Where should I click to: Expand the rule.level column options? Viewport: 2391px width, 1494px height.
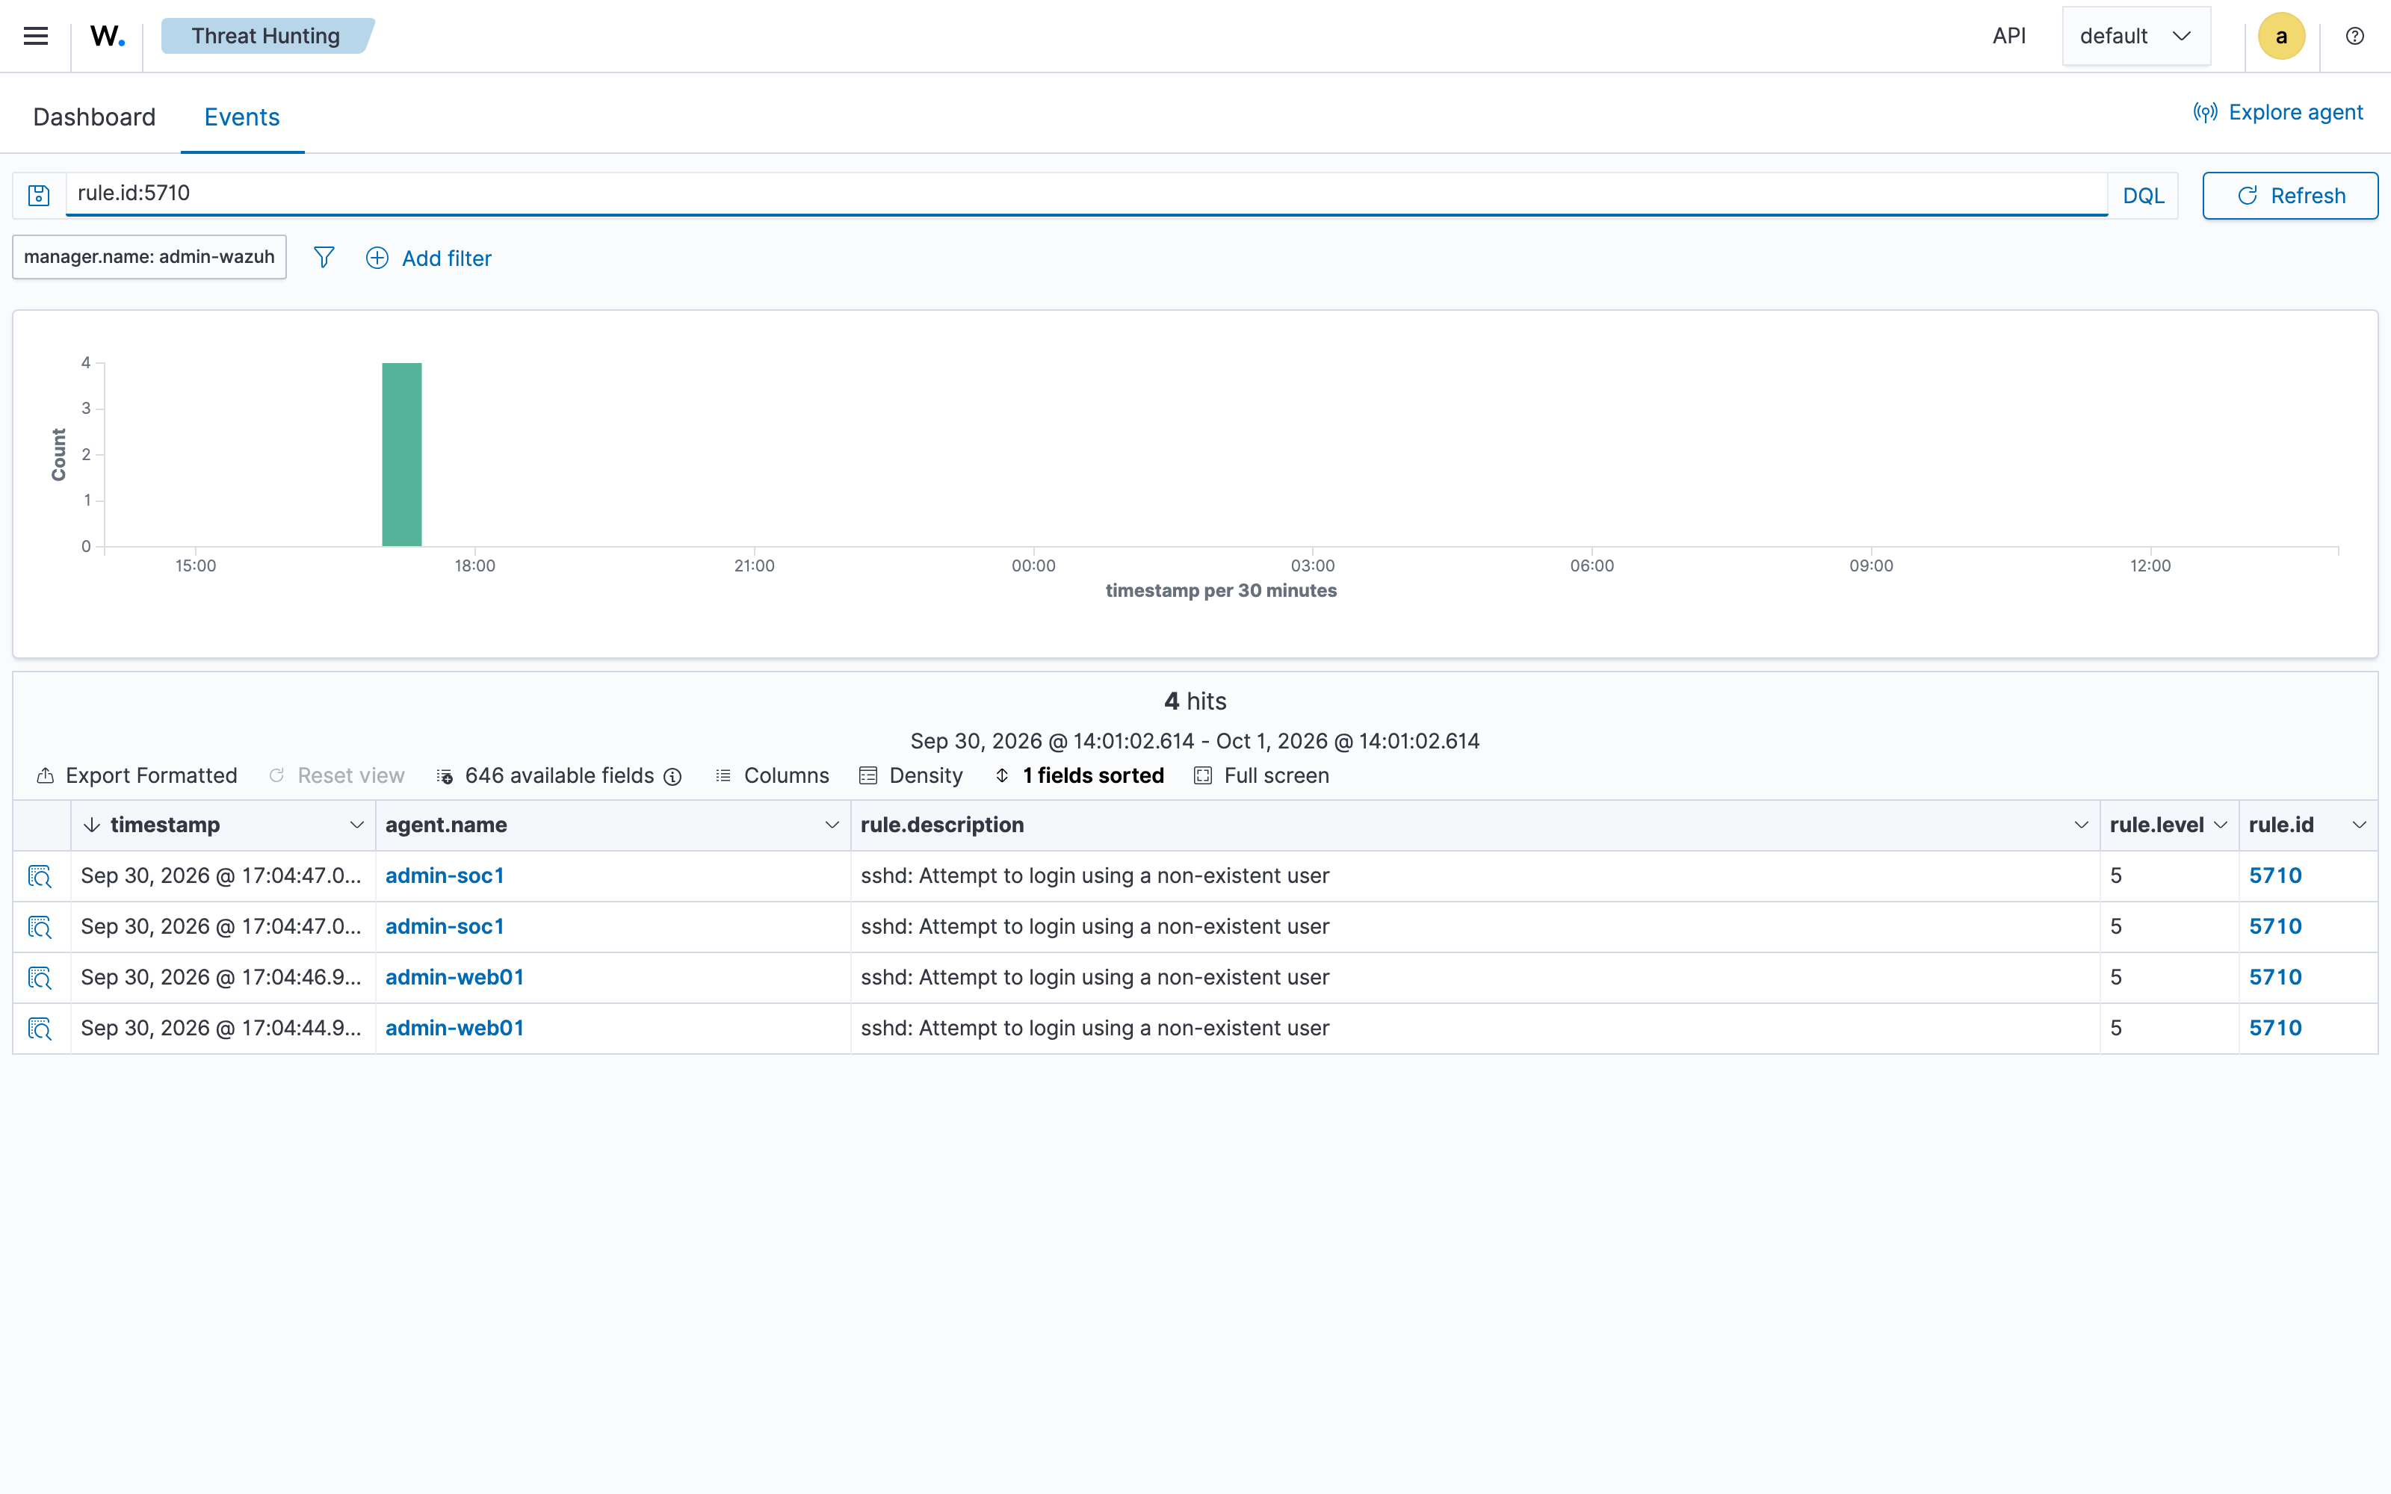click(x=2220, y=825)
